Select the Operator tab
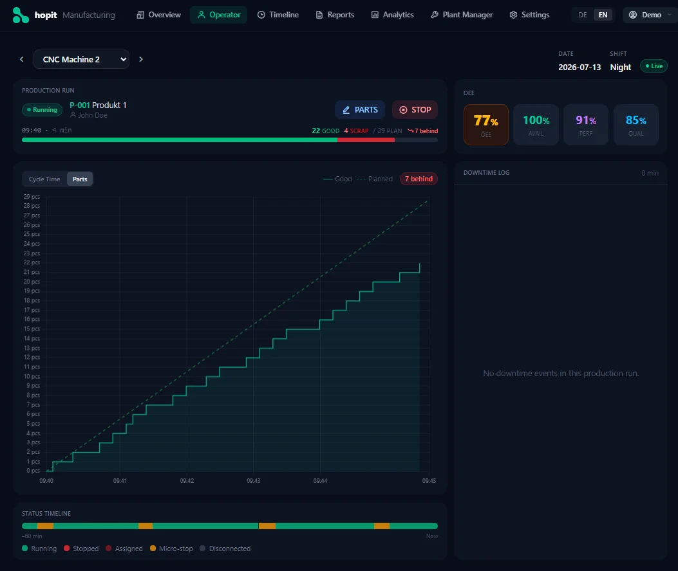 (218, 15)
